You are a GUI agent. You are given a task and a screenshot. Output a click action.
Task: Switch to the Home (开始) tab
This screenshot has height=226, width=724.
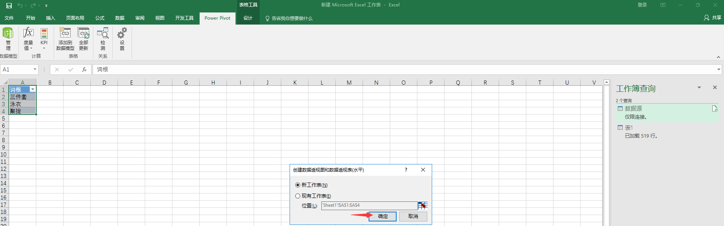tap(31, 18)
